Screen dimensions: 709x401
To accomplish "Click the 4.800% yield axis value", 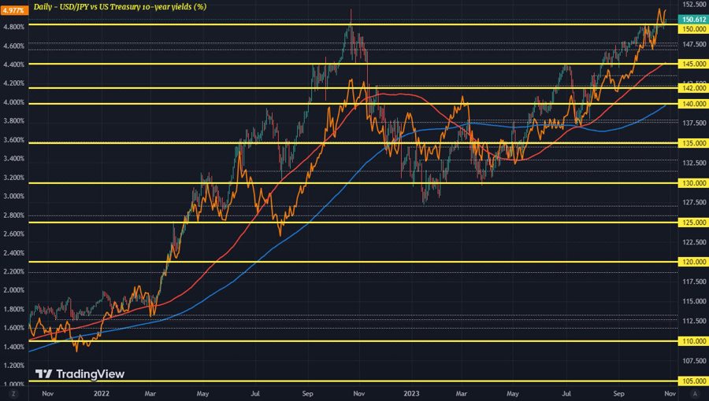I will tap(13, 27).
